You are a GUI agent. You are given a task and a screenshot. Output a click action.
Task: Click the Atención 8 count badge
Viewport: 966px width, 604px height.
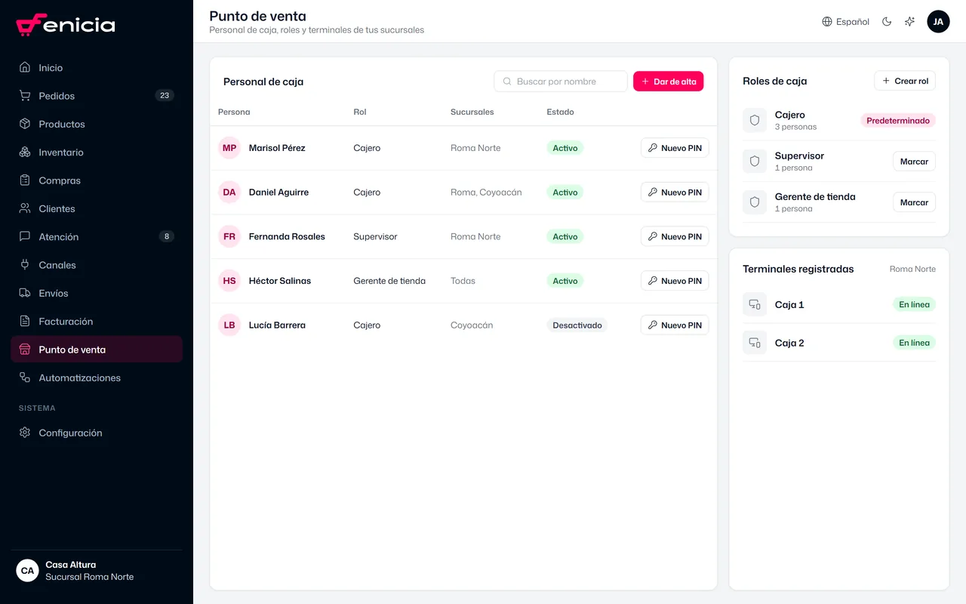coord(166,236)
